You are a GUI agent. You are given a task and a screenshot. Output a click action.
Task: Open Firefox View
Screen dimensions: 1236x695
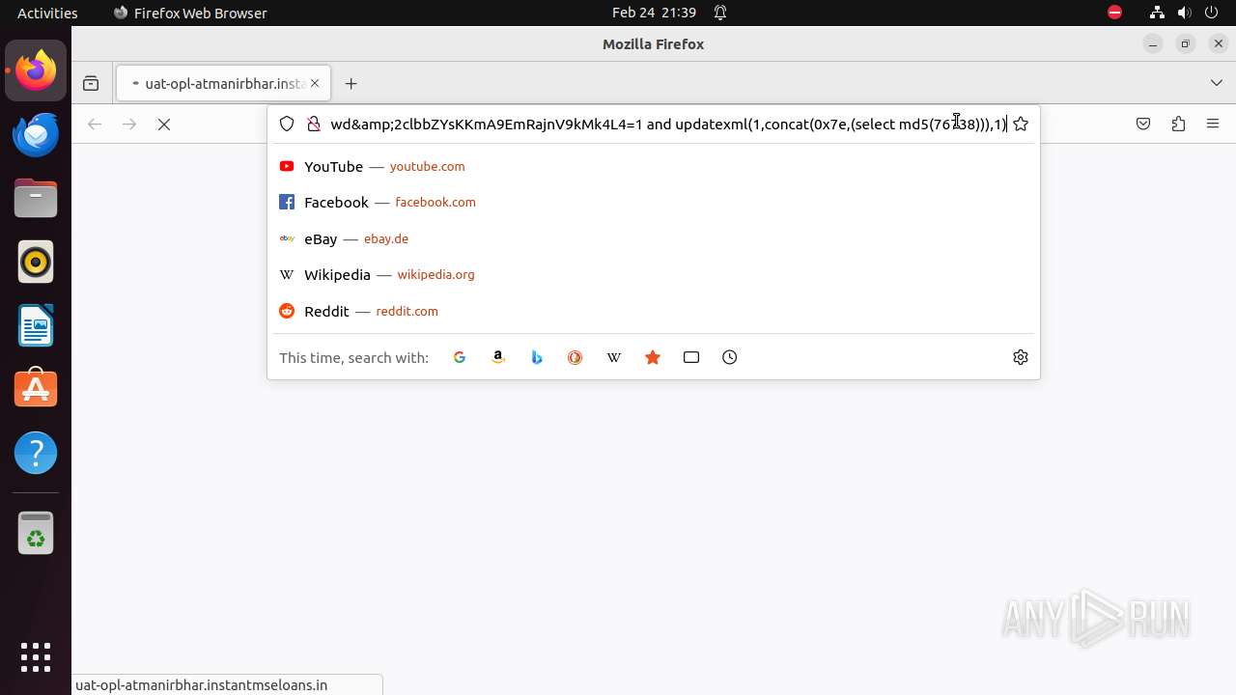click(x=91, y=83)
